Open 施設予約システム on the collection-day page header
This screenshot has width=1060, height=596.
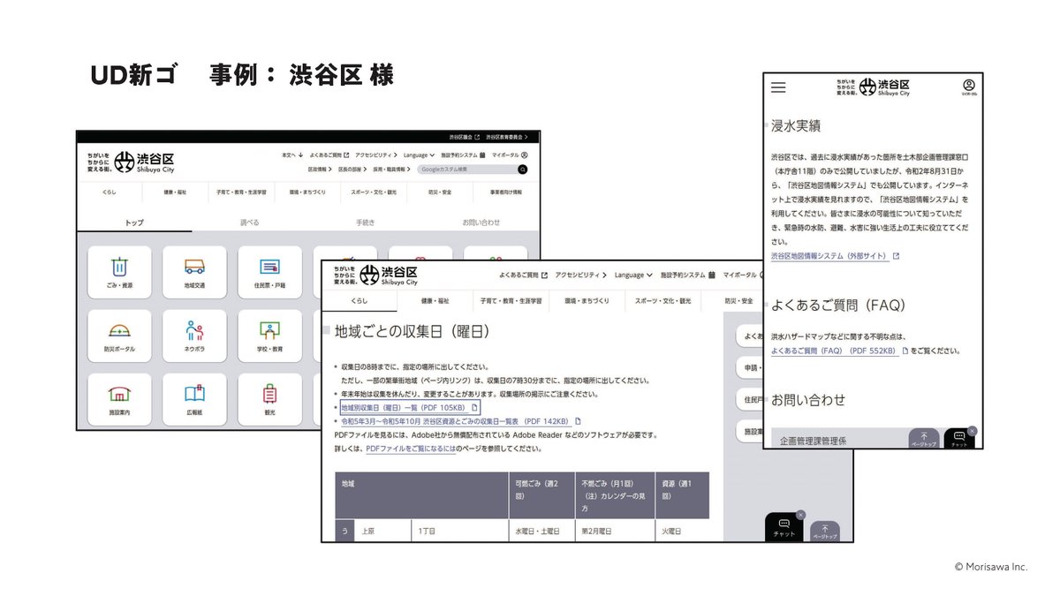click(x=689, y=275)
